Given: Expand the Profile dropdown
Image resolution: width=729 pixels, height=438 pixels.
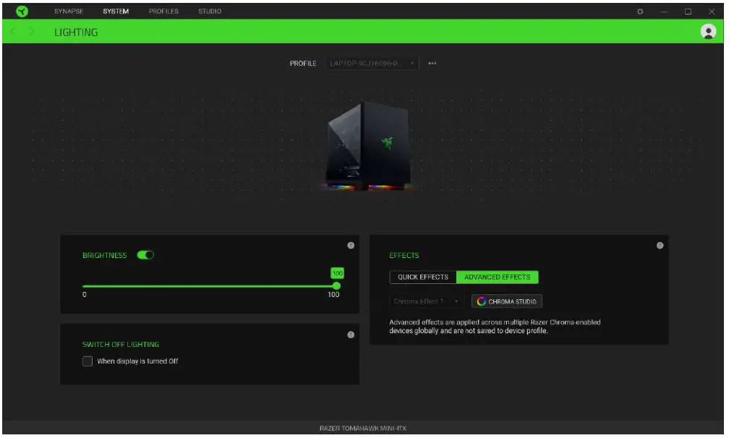Looking at the screenshot, I should pyautogui.click(x=372, y=63).
